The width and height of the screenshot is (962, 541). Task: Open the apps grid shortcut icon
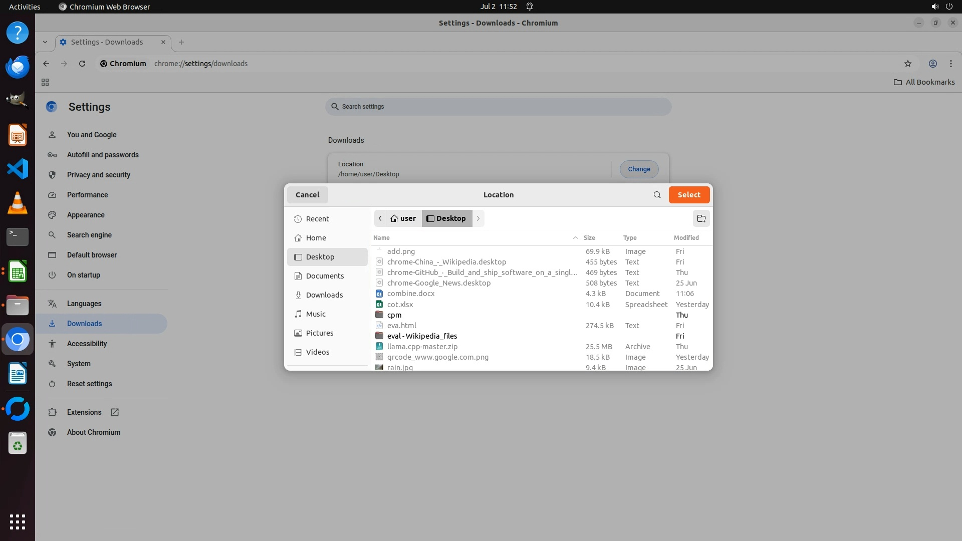pos(45,82)
